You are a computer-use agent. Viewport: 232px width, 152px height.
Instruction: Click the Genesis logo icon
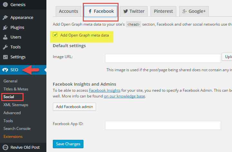(x=5, y=4)
